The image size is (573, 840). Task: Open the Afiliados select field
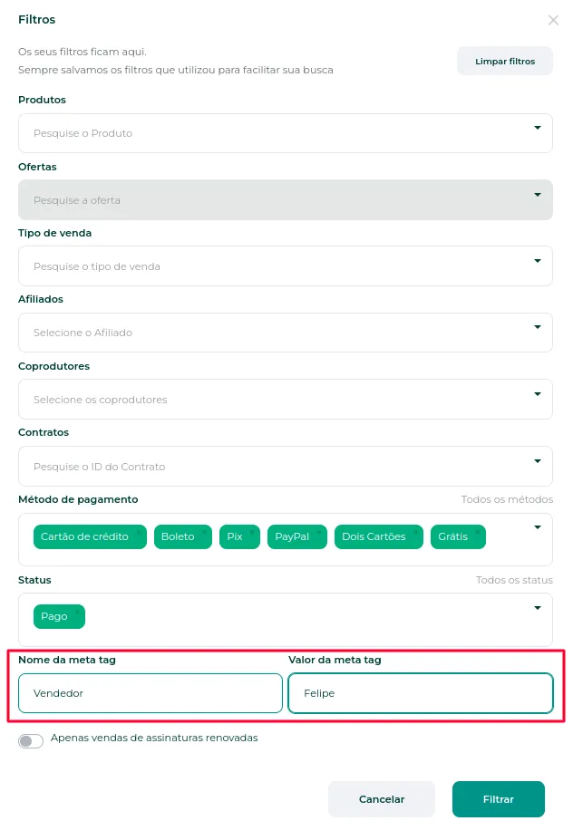[x=286, y=333]
